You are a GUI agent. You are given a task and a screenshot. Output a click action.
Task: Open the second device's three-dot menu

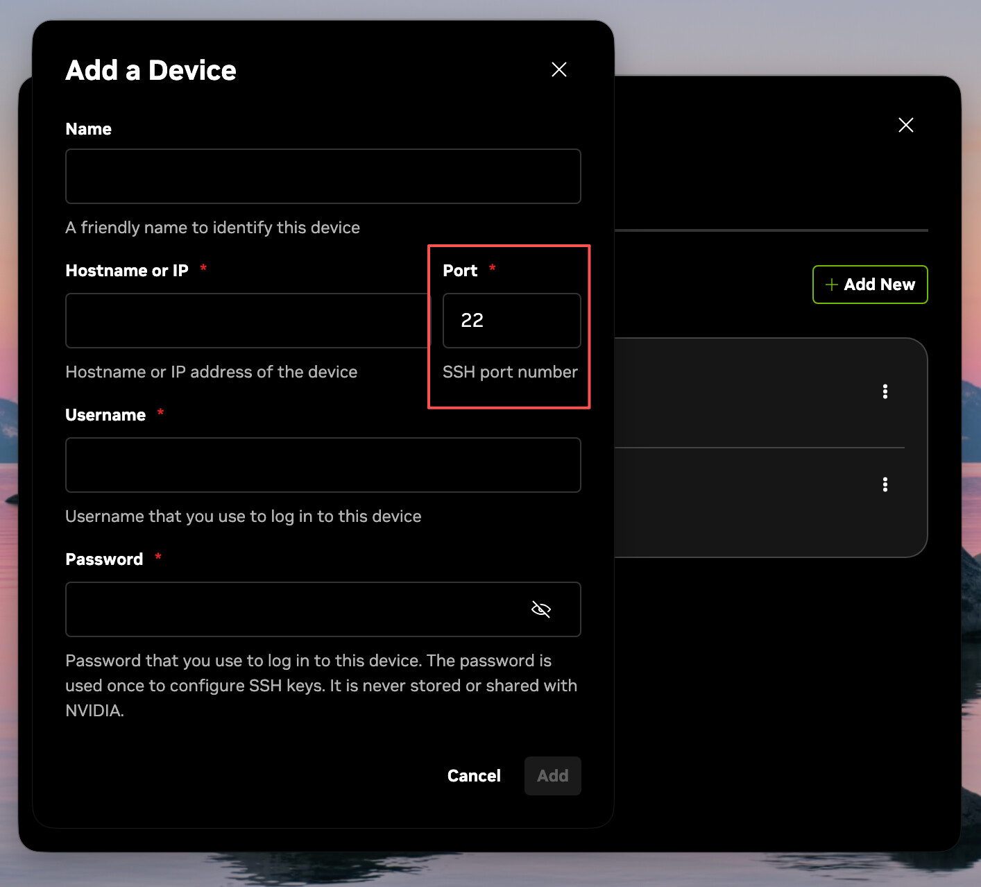point(885,484)
